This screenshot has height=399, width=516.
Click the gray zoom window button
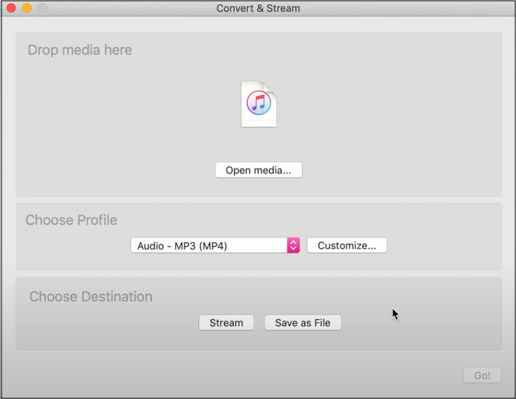(42, 8)
